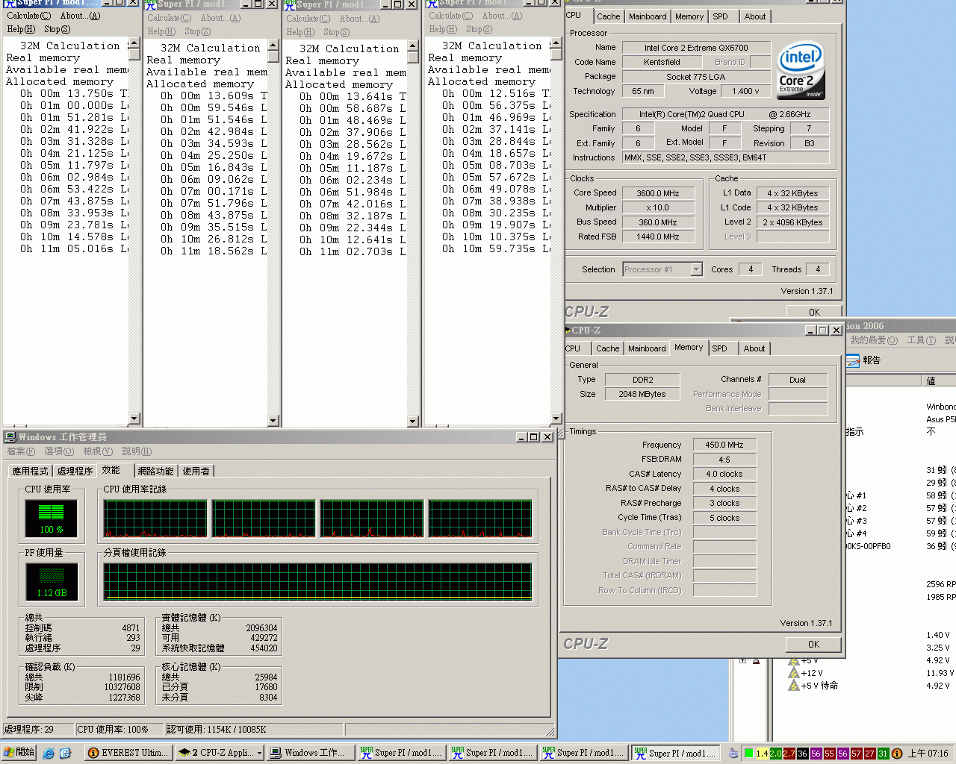Click the tray sensor reading 31
The width and height of the screenshot is (956, 764).
(x=883, y=754)
